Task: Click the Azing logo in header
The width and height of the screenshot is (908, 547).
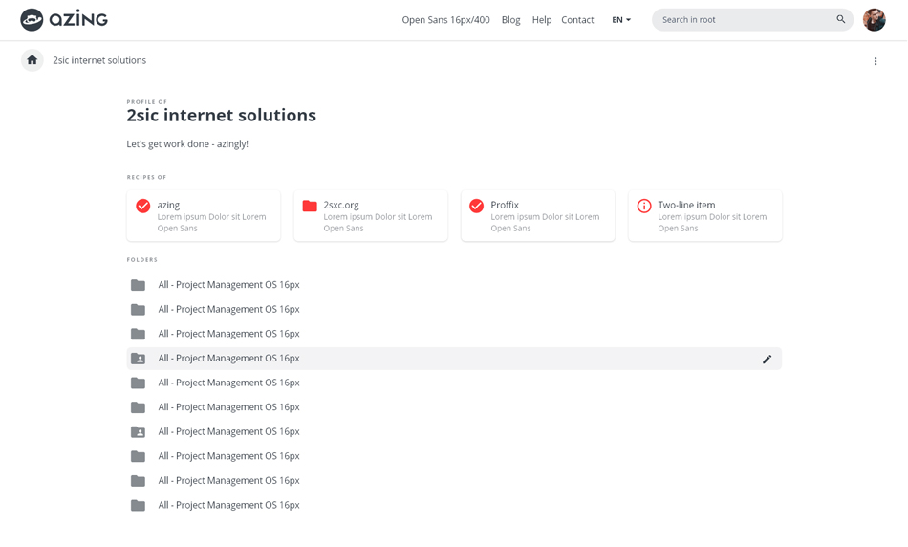Action: click(64, 19)
